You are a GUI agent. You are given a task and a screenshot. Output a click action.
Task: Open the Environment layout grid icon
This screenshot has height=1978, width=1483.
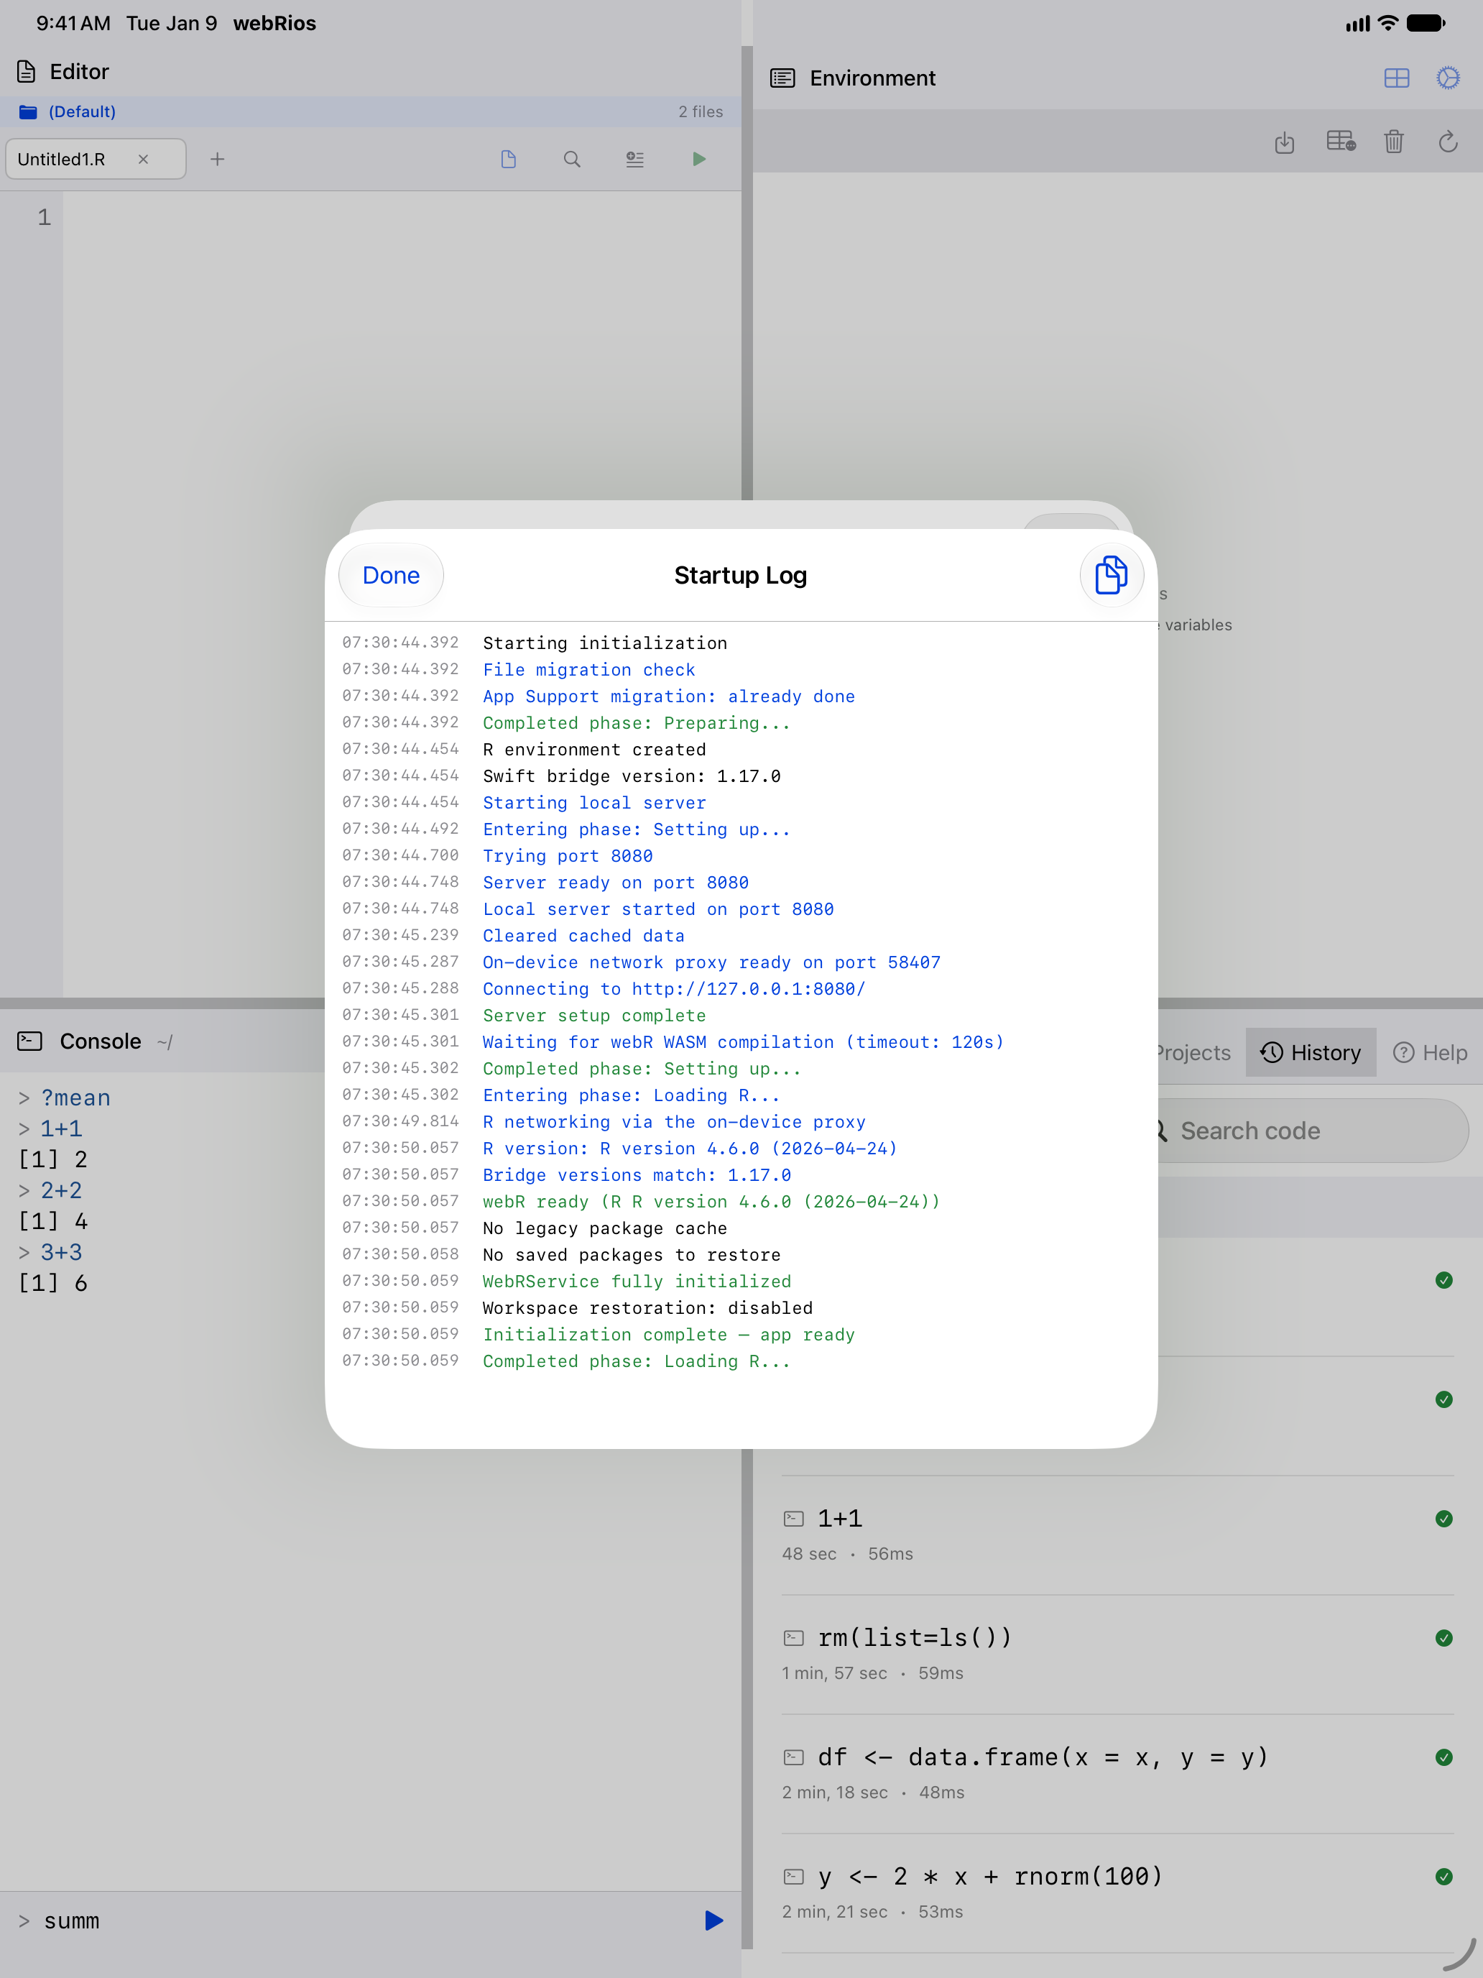coord(1396,78)
